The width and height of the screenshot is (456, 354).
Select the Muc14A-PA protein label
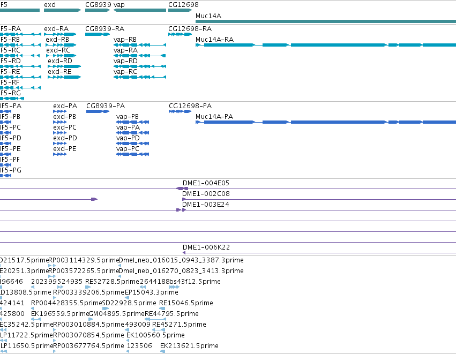pos(214,117)
